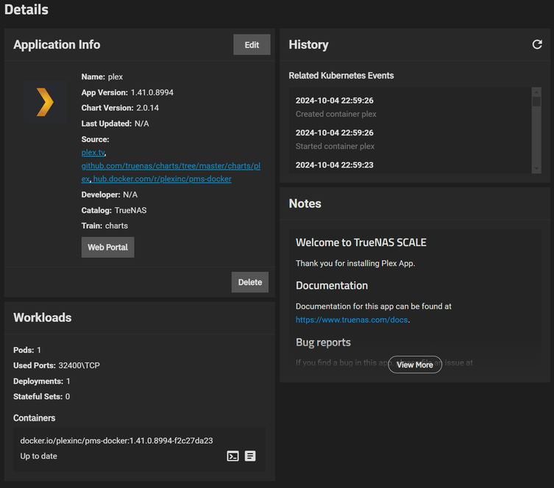The height and width of the screenshot is (488, 554).
Task: Edit the plex application
Action: (x=252, y=45)
